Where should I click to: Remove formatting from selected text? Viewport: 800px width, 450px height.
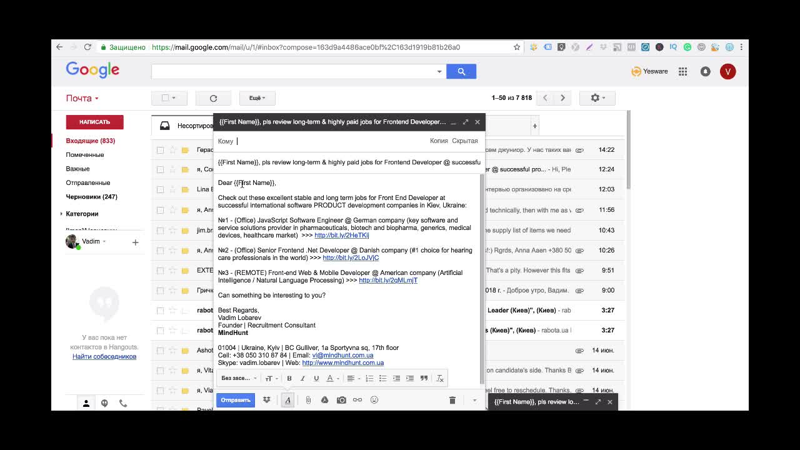click(x=440, y=378)
